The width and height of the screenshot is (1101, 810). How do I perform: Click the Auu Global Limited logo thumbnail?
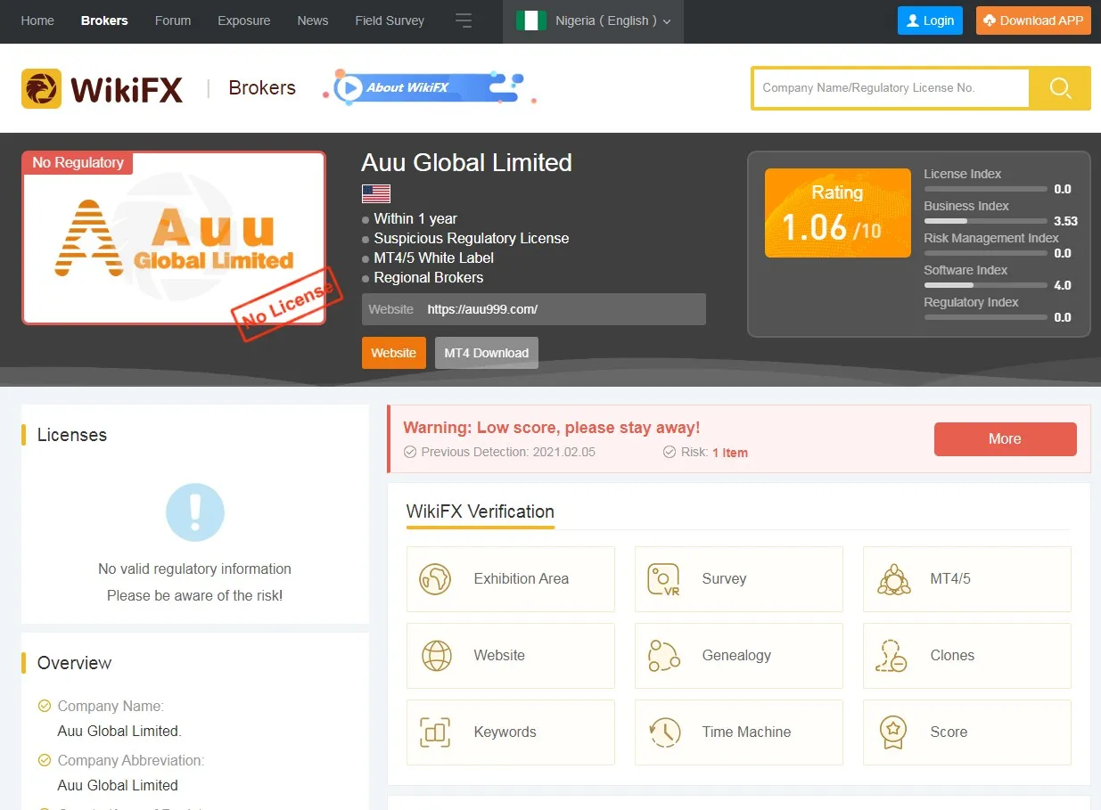(174, 238)
